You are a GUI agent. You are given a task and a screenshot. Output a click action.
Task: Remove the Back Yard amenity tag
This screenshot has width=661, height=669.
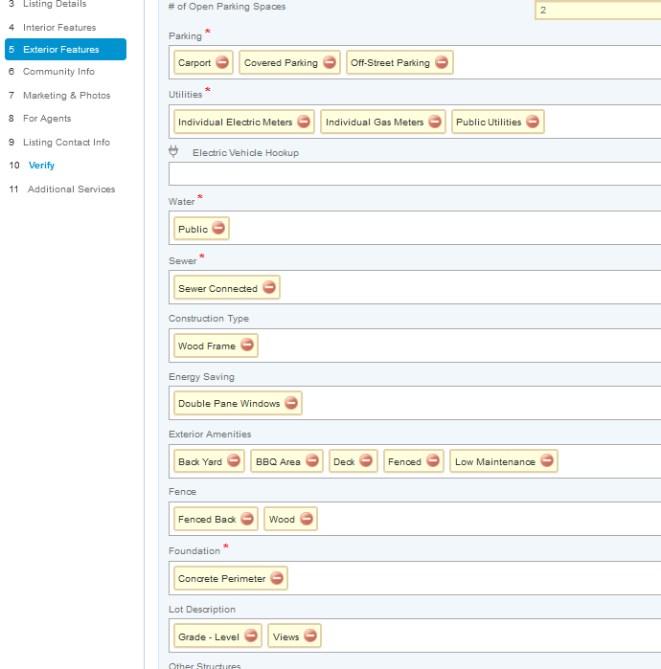tap(234, 460)
